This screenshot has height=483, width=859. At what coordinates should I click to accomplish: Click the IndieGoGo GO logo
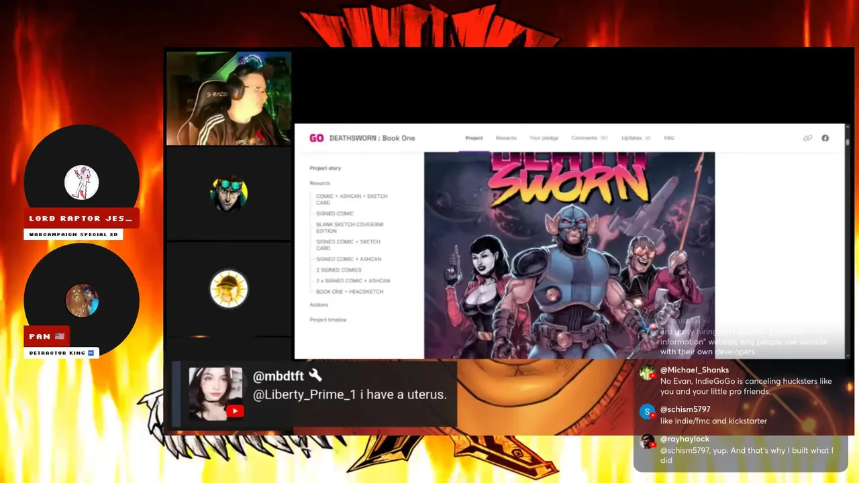(316, 138)
